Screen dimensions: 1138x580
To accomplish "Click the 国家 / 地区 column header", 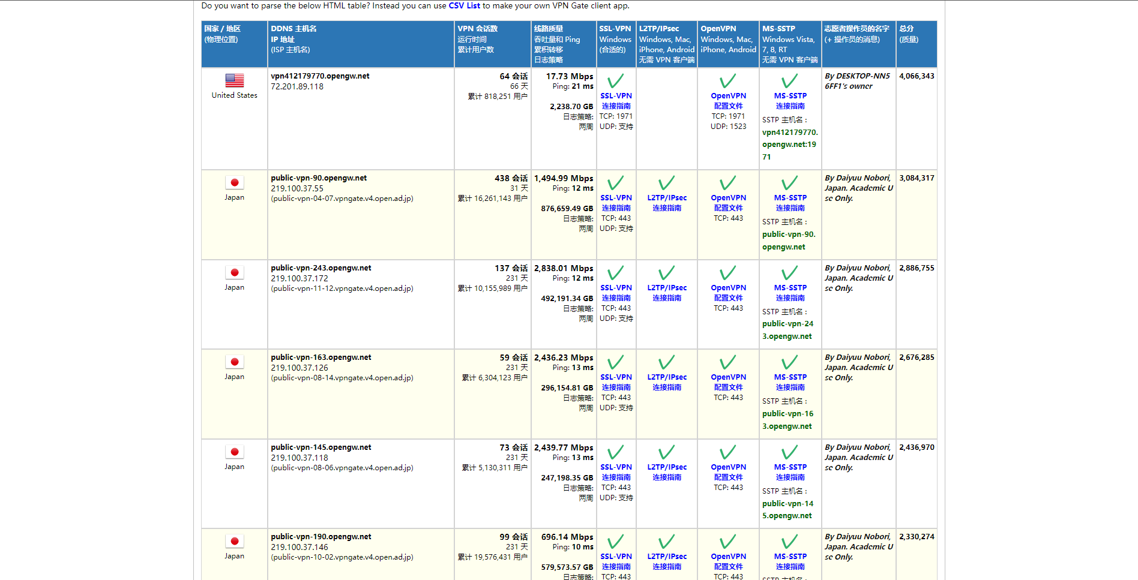I will 234,44.
